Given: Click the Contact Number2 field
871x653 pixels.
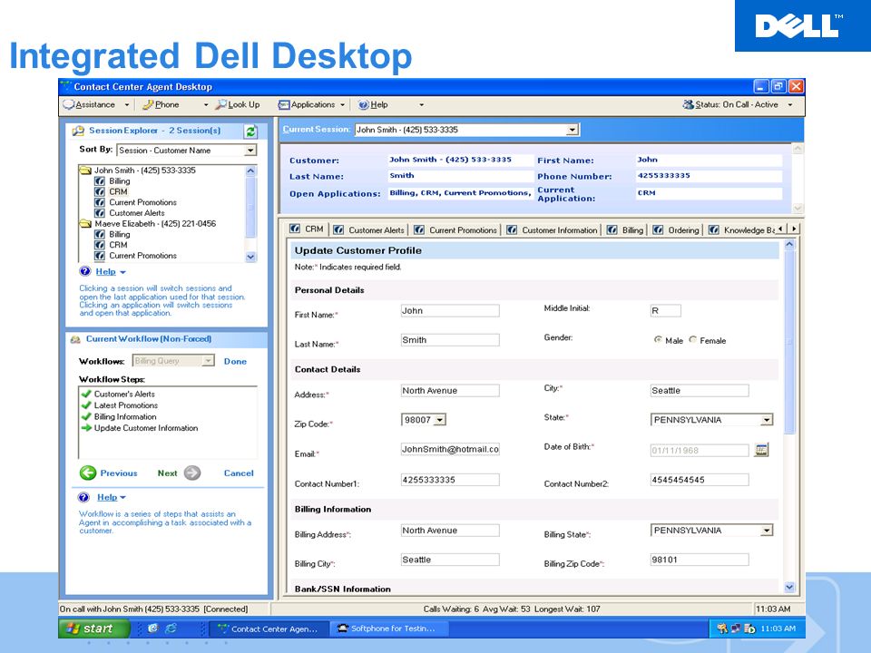Looking at the screenshot, I should (x=700, y=480).
